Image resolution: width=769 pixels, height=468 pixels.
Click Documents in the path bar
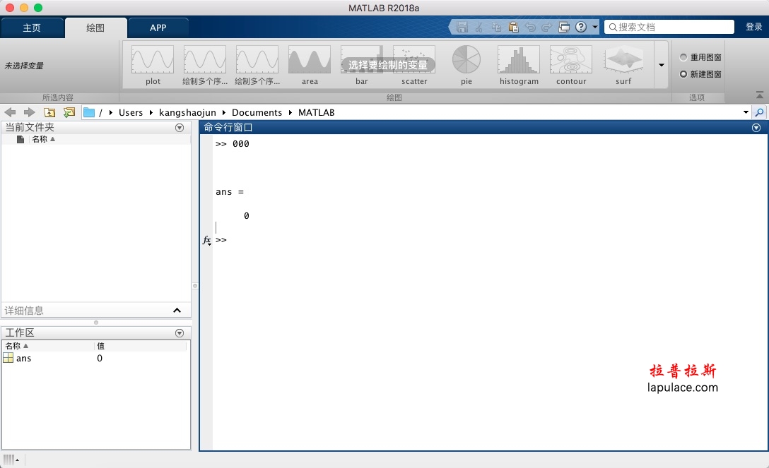tap(257, 113)
